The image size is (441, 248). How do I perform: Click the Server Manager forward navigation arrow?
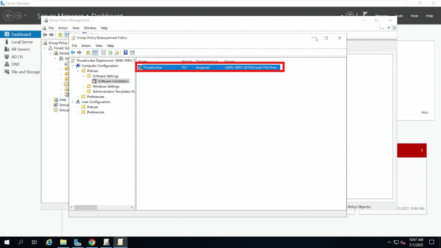point(18,15)
